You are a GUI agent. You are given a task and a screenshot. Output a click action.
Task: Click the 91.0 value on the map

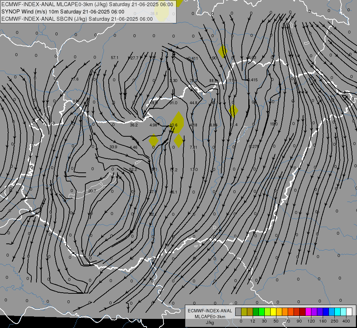(x=173, y=103)
